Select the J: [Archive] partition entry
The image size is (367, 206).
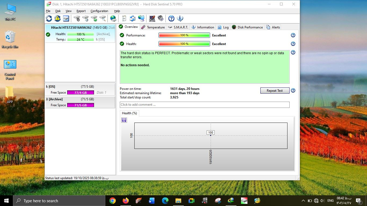point(80,102)
